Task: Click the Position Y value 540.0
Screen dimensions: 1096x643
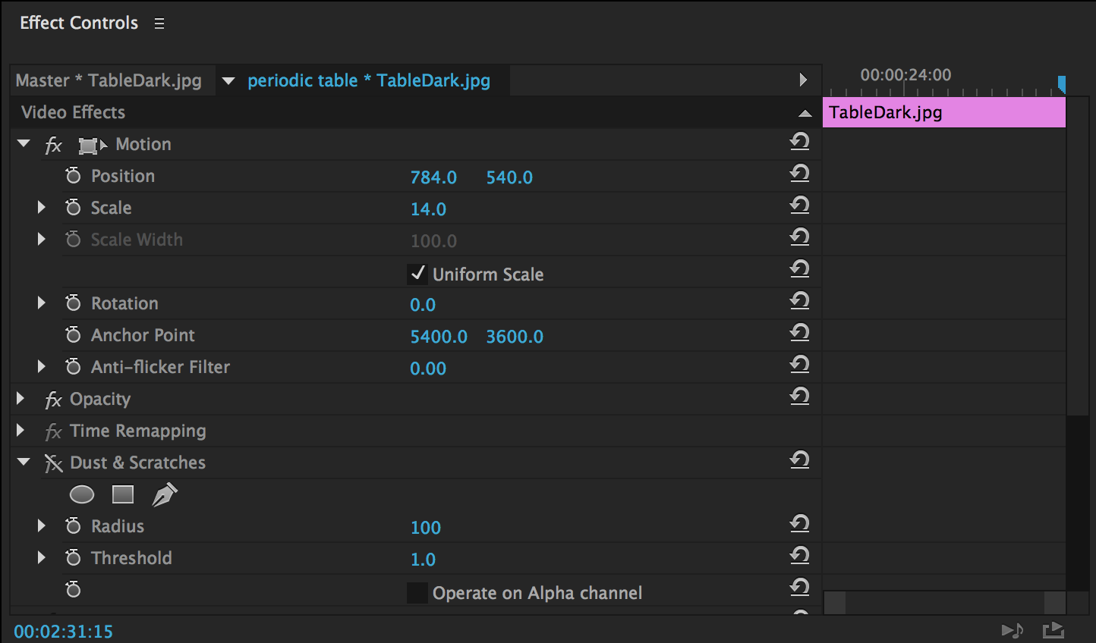Action: (509, 177)
